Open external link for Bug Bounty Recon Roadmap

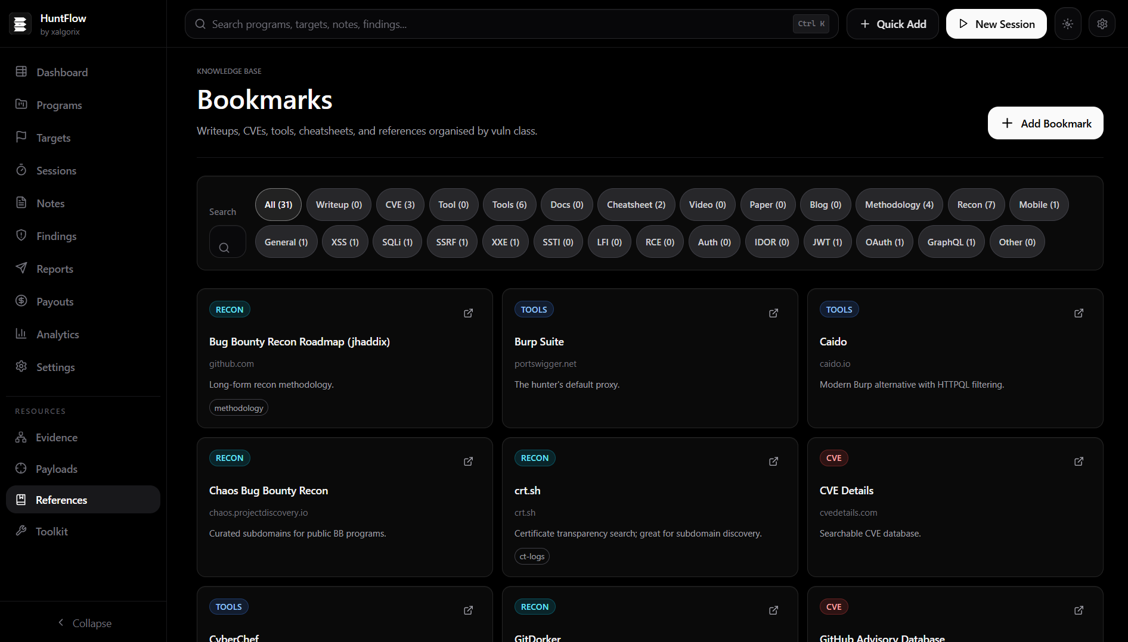469,313
